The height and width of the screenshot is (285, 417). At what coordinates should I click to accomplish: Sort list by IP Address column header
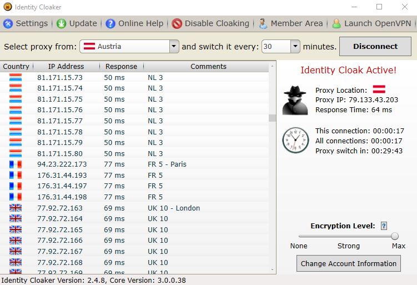click(x=66, y=66)
